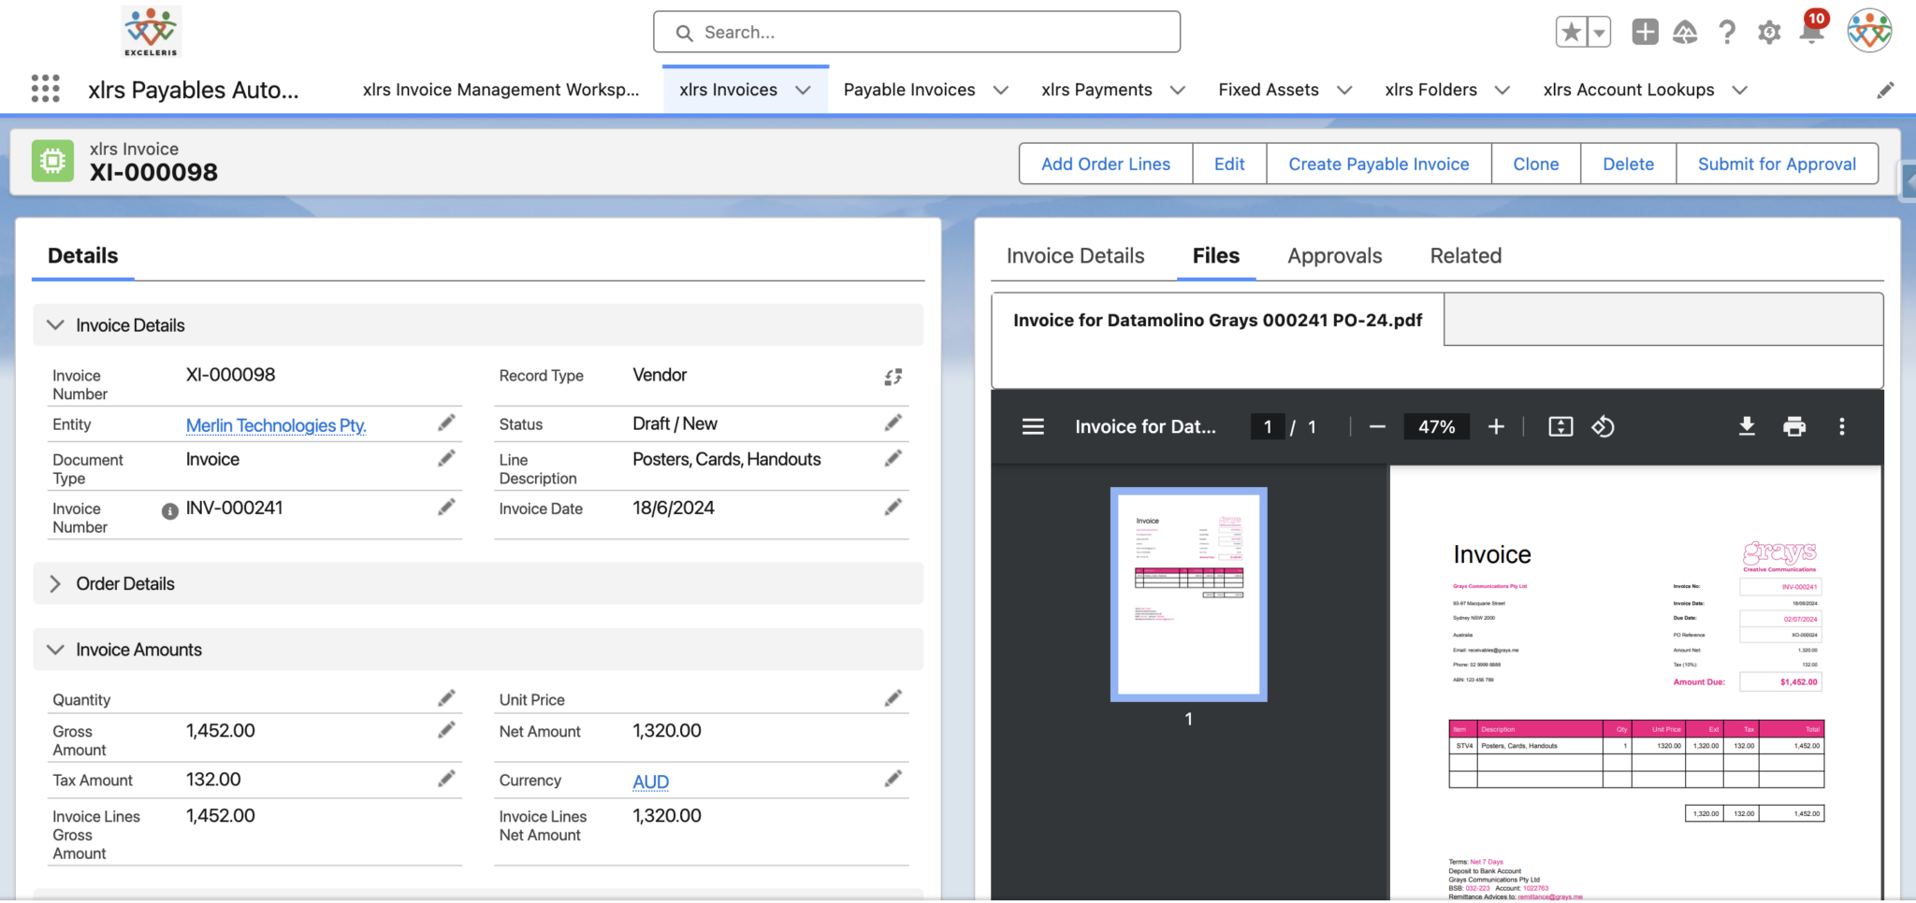Open xlrs Folders tab dropdown chevron
This screenshot has width=1916, height=903.
click(x=1502, y=90)
